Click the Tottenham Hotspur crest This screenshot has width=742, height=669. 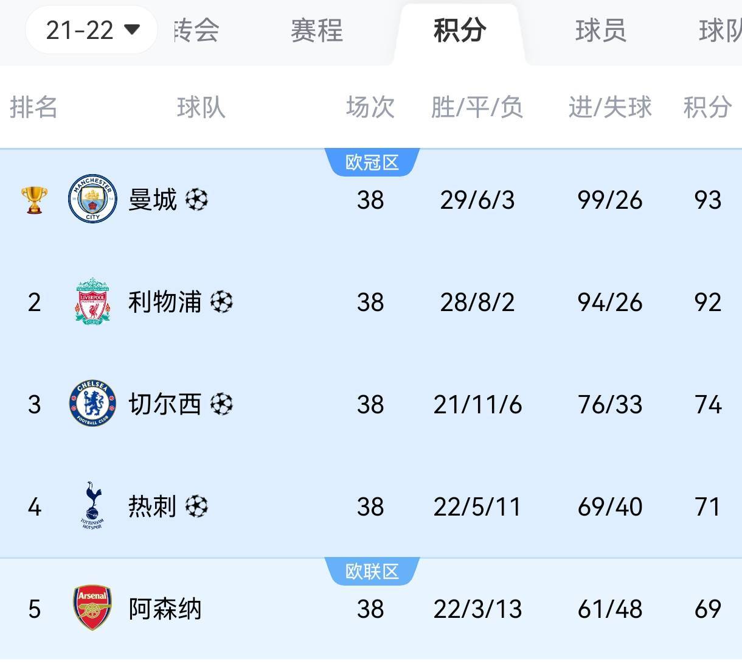92,505
